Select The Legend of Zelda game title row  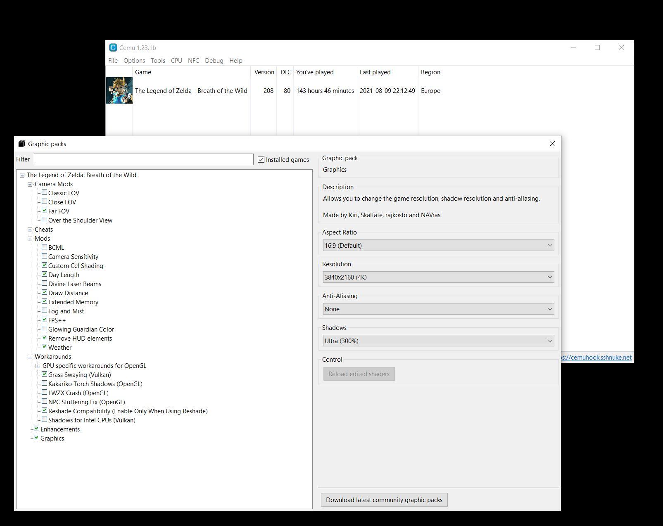click(x=191, y=90)
